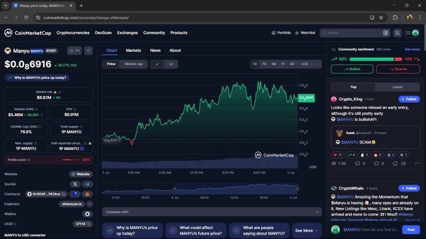Set chart range to 1D
The image size is (426, 239).
click(255, 64)
